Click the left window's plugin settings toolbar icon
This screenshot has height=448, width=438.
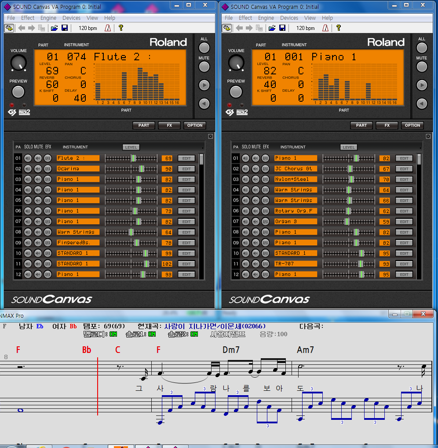(x=9, y=28)
